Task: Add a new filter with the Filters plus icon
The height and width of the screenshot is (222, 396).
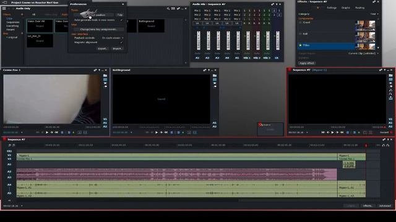Action: click(x=22, y=15)
